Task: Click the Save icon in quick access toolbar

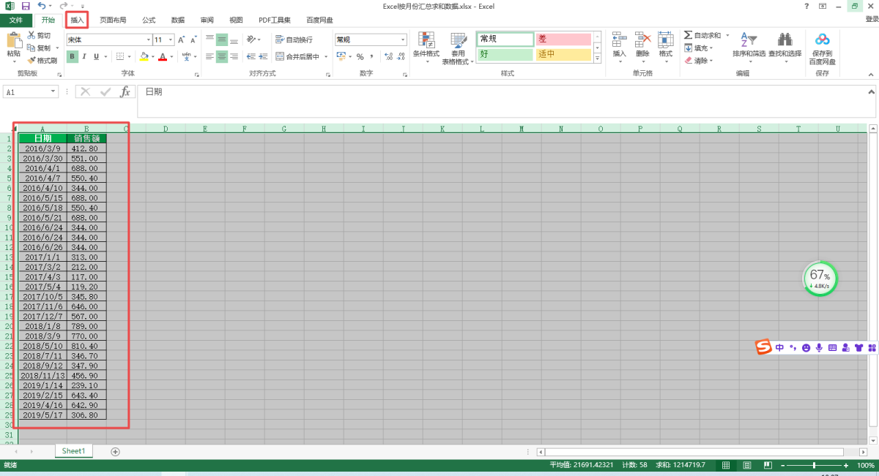Action: coord(26,6)
